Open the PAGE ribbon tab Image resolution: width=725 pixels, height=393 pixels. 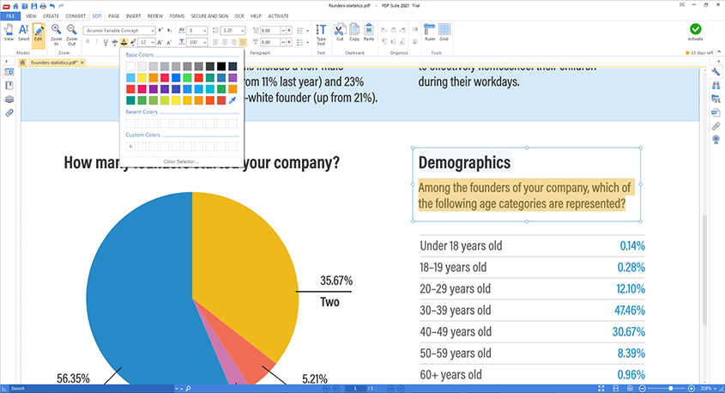114,15
